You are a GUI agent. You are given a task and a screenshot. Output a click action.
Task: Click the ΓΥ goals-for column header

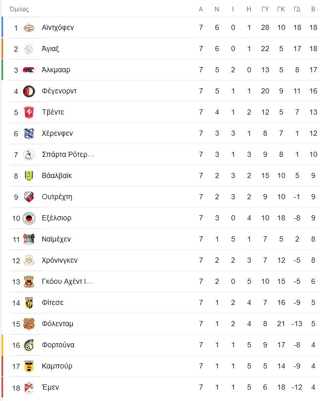point(265,9)
